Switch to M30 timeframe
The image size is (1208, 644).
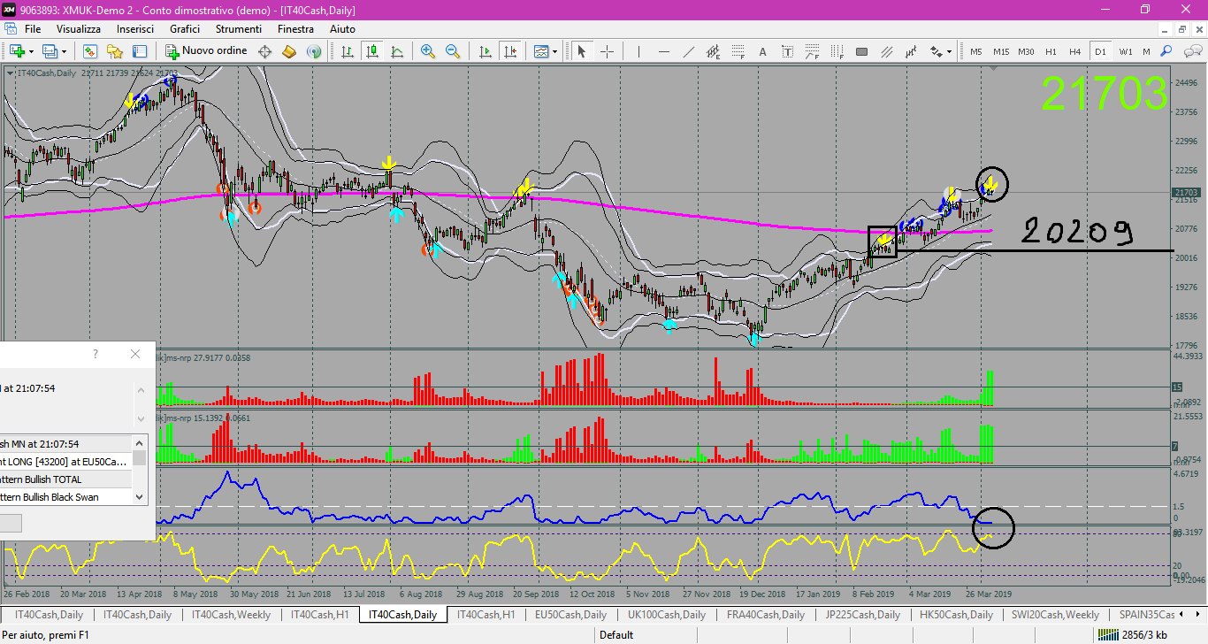pos(1026,51)
